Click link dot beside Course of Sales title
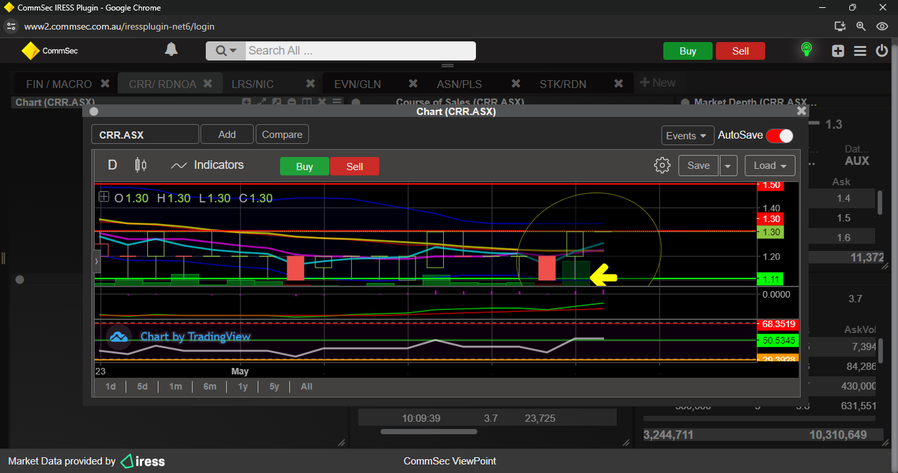 (x=356, y=102)
